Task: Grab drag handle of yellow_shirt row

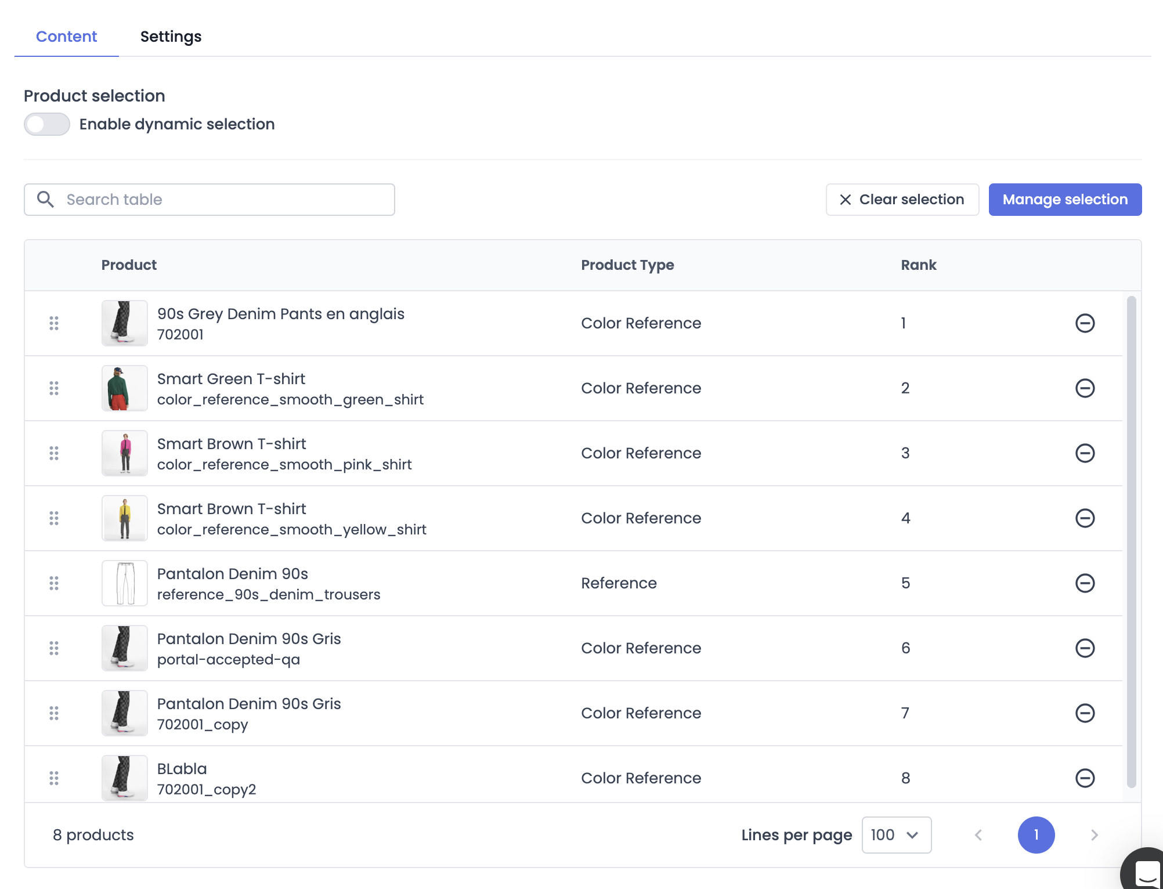Action: tap(54, 518)
